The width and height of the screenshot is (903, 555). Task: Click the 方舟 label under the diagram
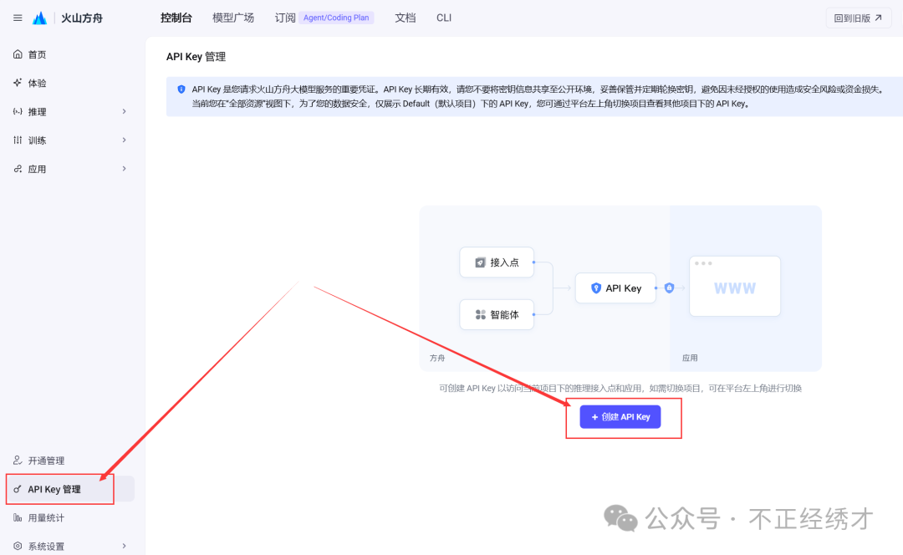coord(437,358)
